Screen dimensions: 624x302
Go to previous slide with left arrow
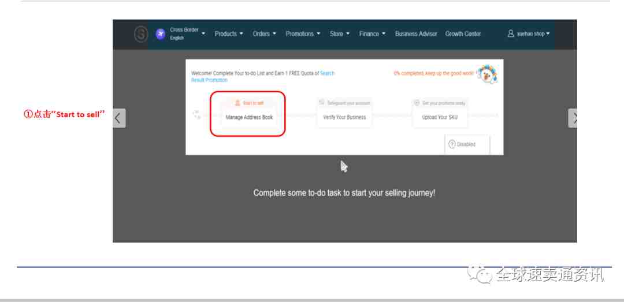coord(119,118)
